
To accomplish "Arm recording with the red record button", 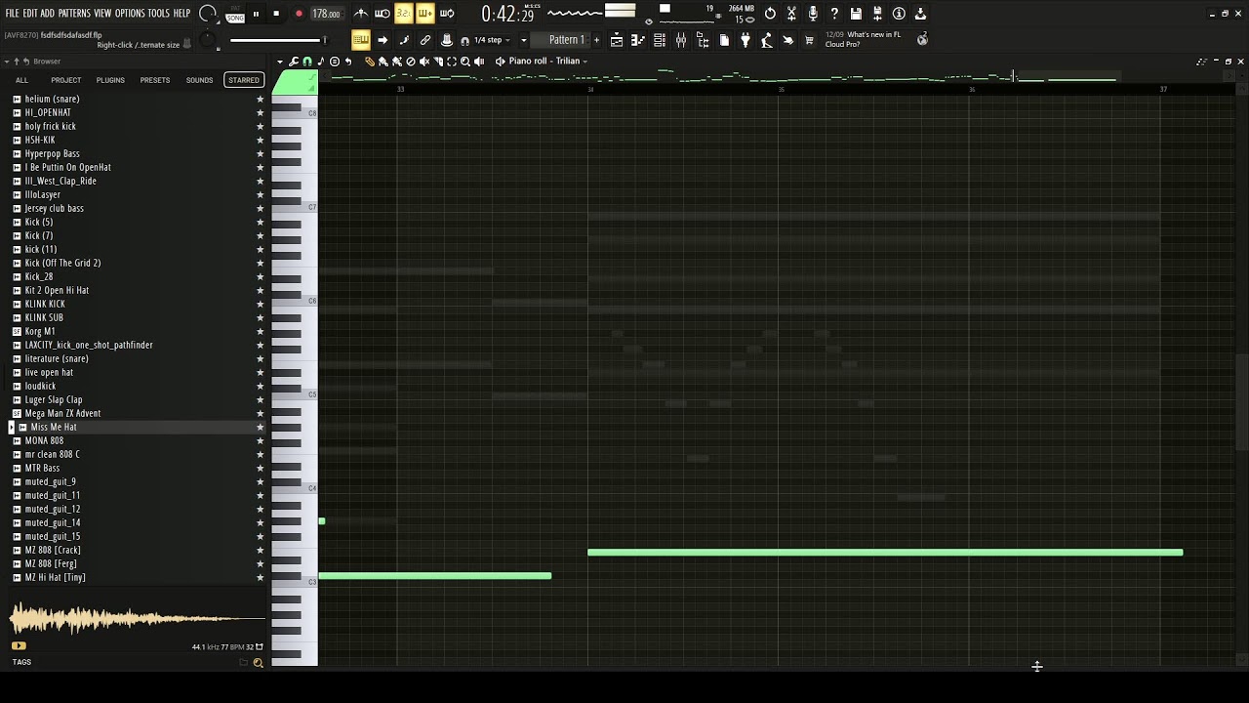I will click(299, 14).
